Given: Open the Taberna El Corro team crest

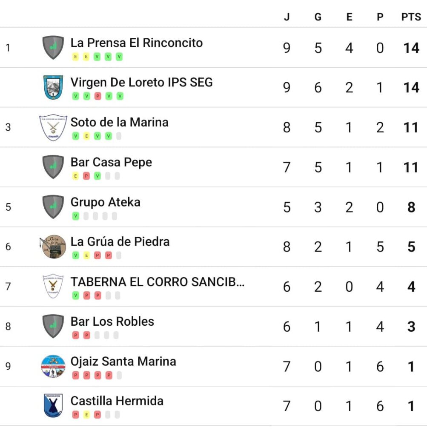Looking at the screenshot, I should pos(53,286).
